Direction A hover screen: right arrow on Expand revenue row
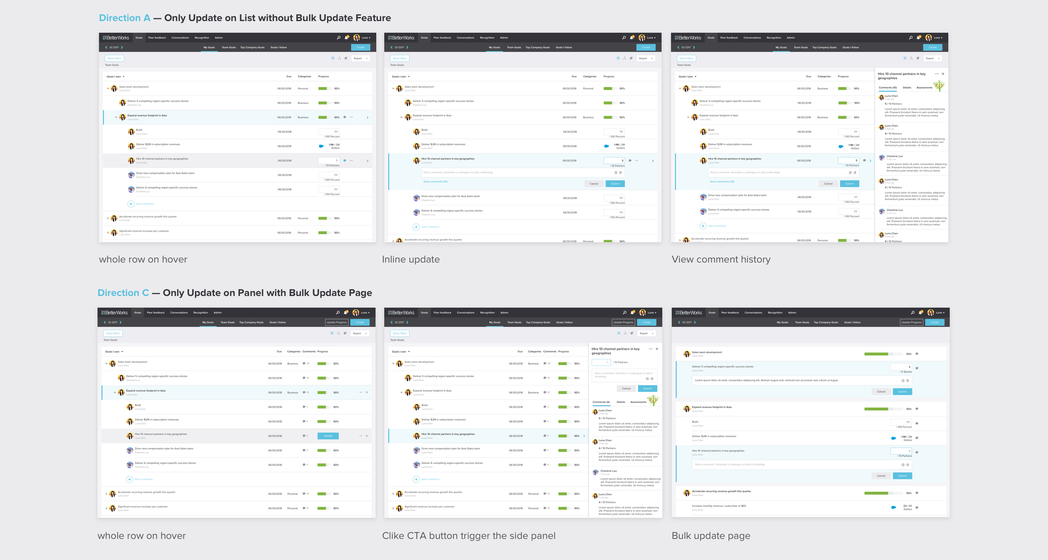1048x560 pixels. pyautogui.click(x=368, y=117)
